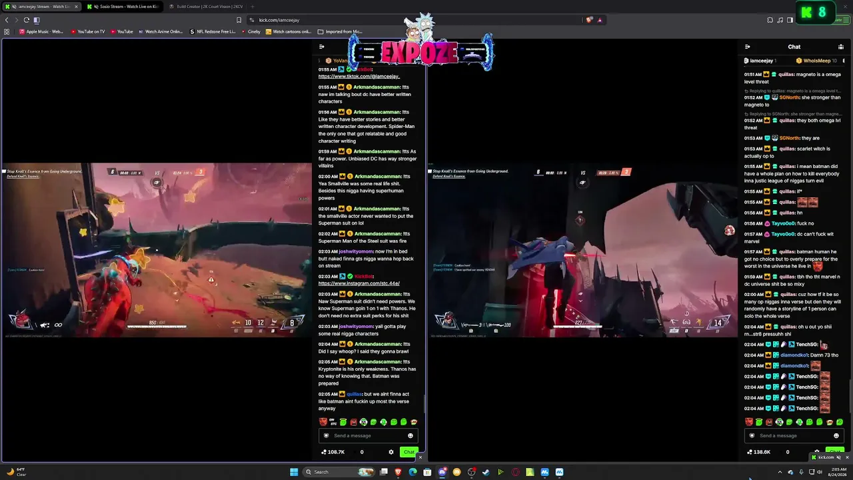
Task: Expand the Imported from Microsoft bookmarks folder
Action: click(340, 31)
